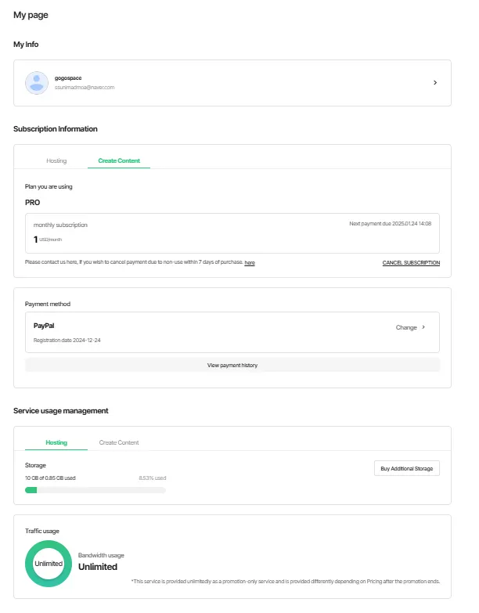Screen dimensions: 479x613
Task: Click the storage usage progress bar
Action: [95, 490]
